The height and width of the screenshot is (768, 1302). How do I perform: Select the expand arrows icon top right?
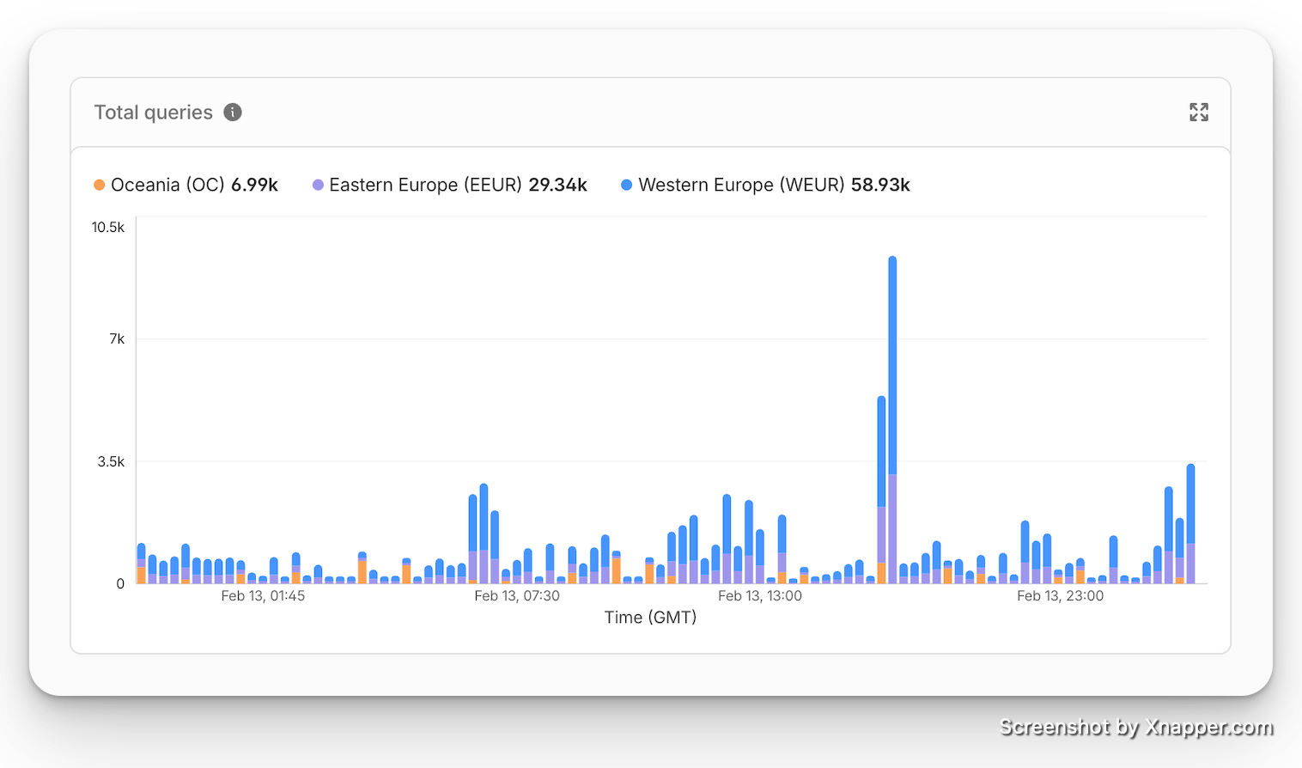pos(1199,112)
